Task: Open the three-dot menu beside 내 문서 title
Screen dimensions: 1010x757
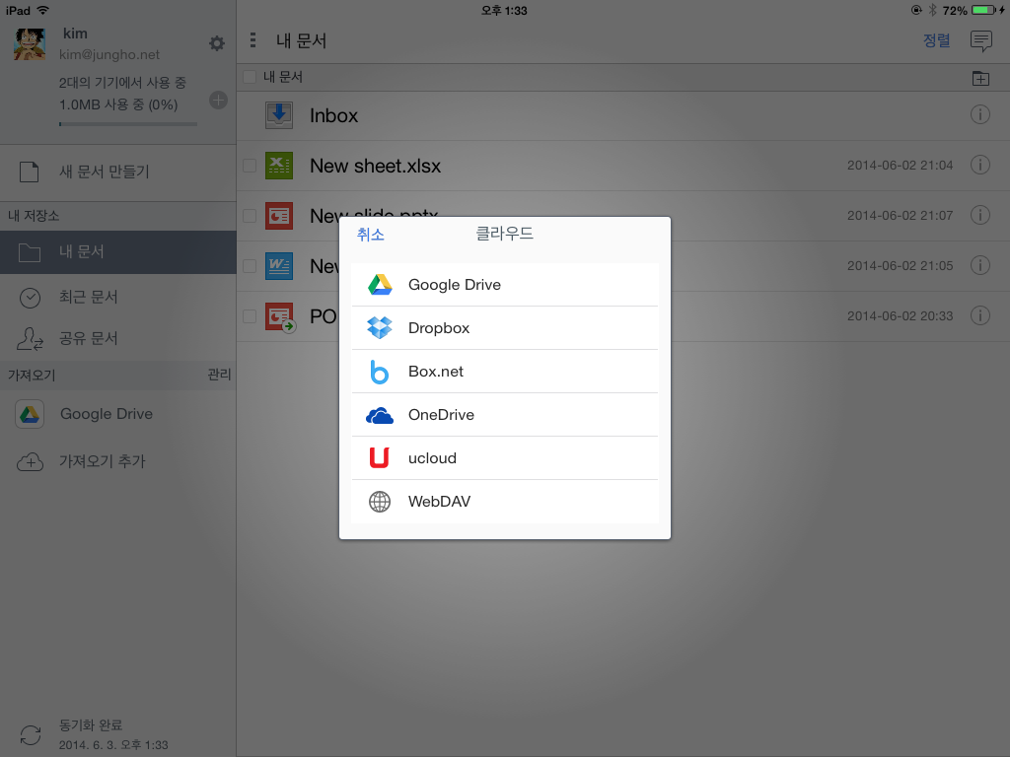Action: coord(253,40)
